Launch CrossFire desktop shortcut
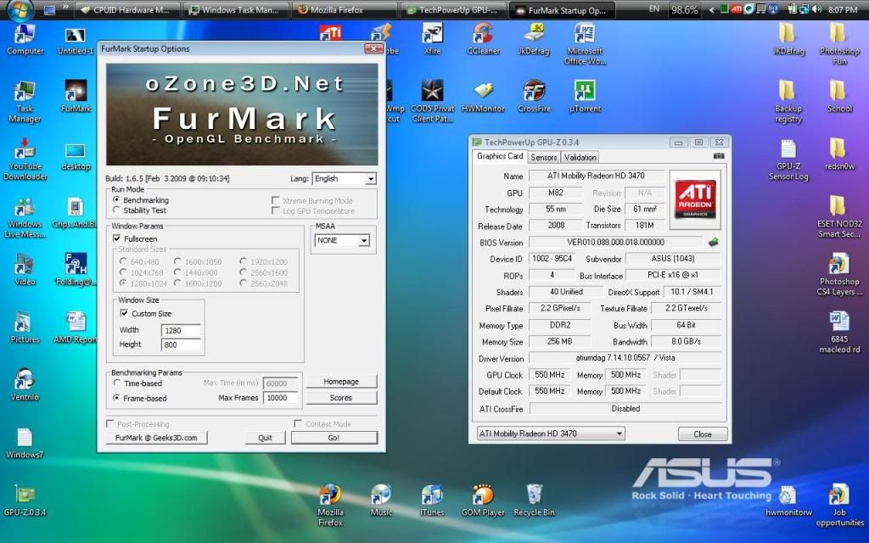Screen dimensions: 869x543 click(x=535, y=97)
